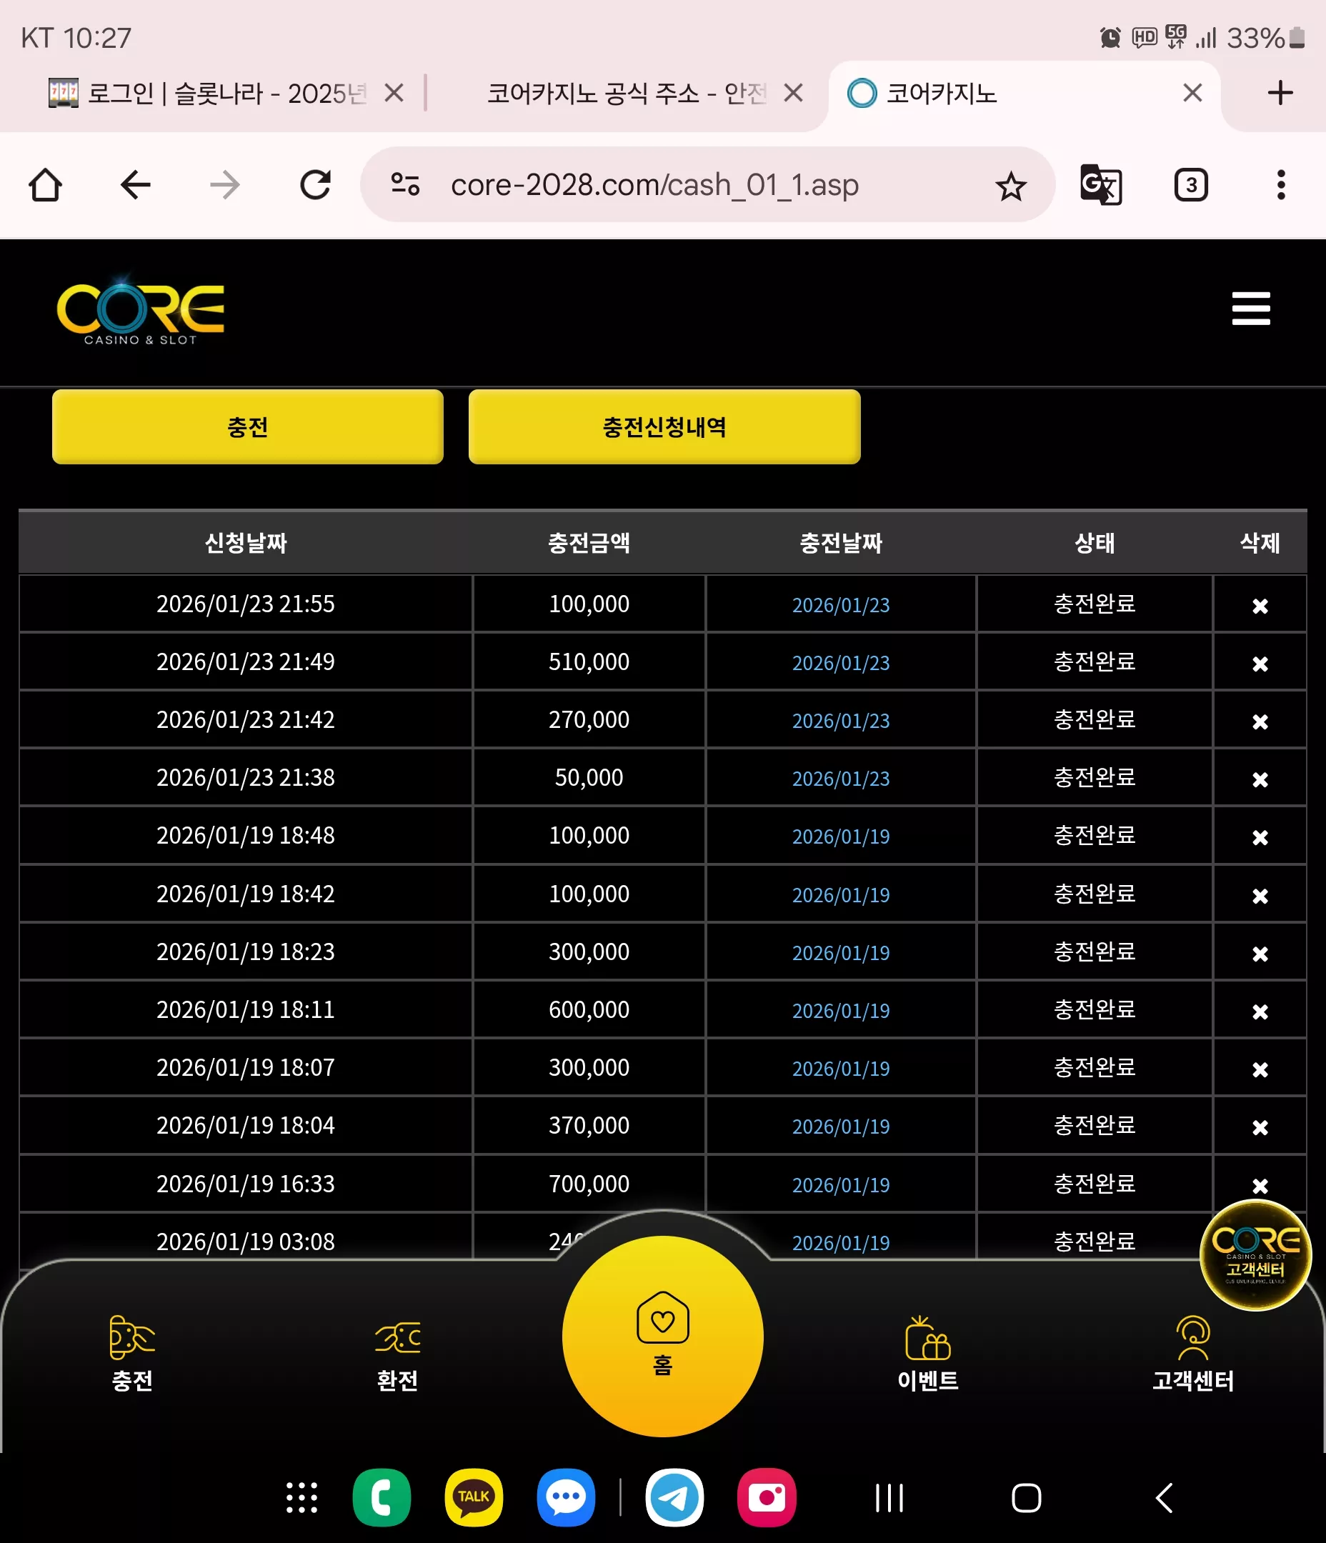Click the 신청날짜 column header

(246, 542)
